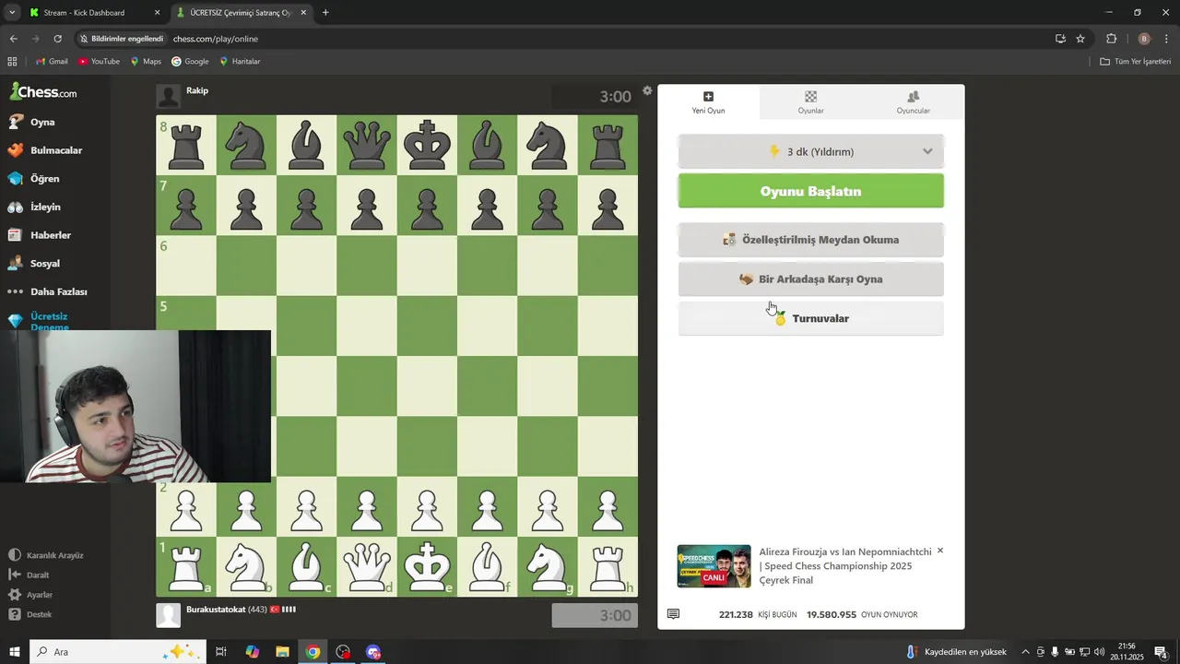Click opponent clock showing 3:00
Image resolution: width=1180 pixels, height=664 pixels.
[595, 97]
